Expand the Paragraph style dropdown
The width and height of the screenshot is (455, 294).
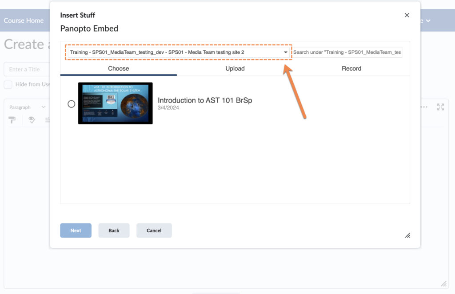pyautogui.click(x=27, y=107)
